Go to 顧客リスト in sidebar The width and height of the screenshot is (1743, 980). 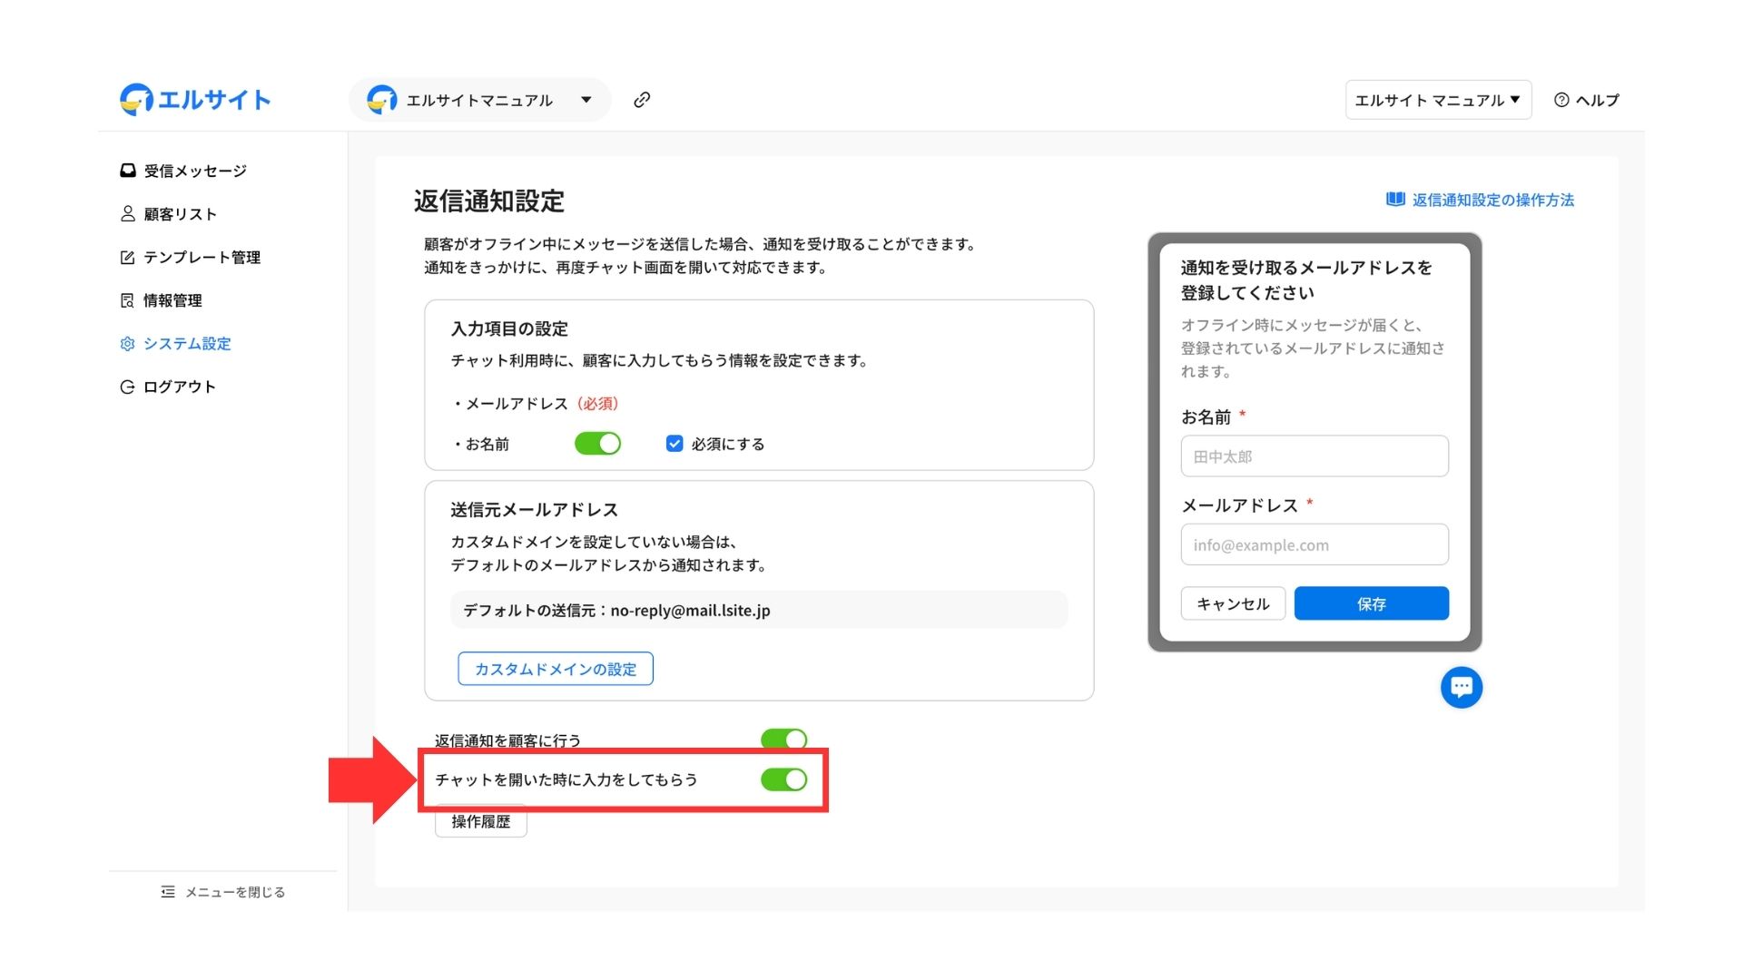tap(180, 214)
